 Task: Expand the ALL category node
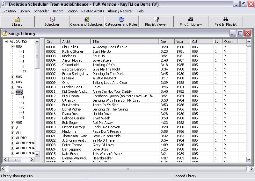pyautogui.click(x=12, y=133)
